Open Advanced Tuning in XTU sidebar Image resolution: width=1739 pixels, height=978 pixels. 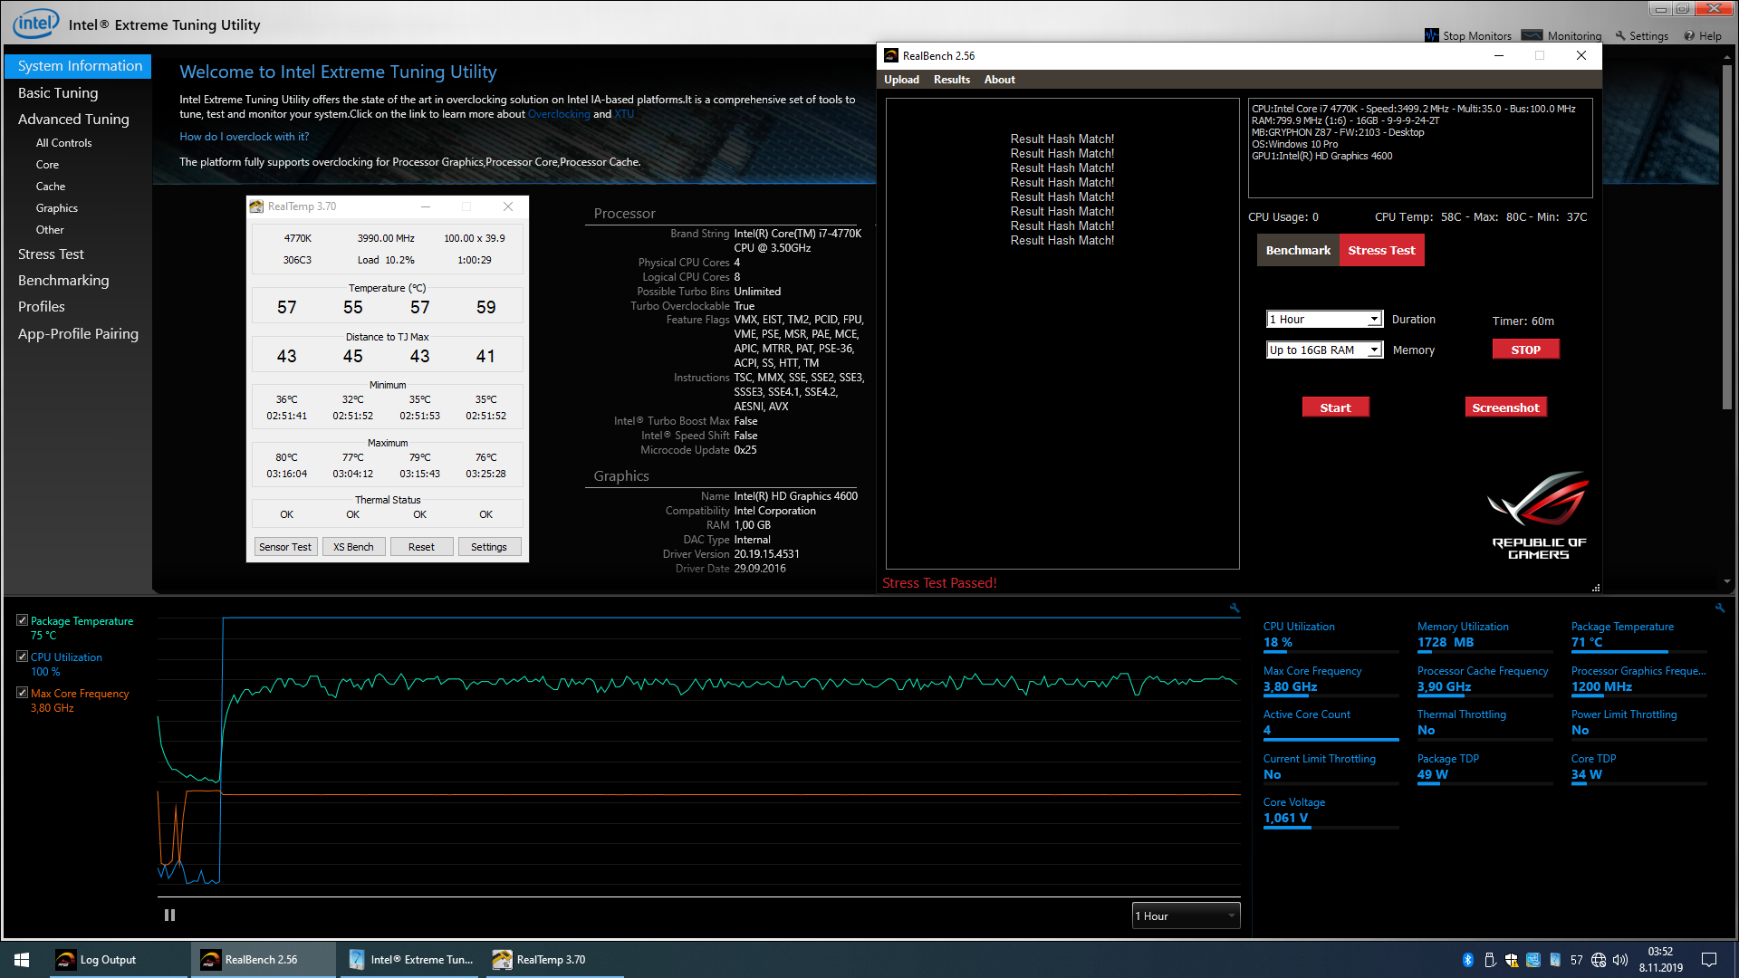(73, 120)
